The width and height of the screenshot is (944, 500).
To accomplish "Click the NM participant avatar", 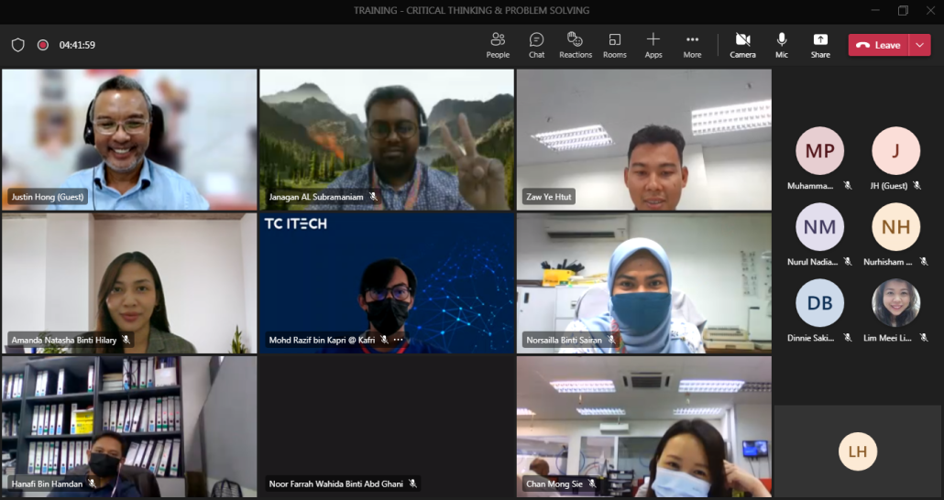I will [819, 227].
